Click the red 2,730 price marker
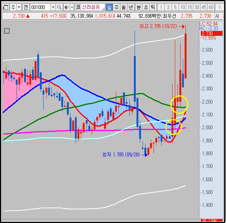The width and height of the screenshot is (226, 223). [x=211, y=34]
